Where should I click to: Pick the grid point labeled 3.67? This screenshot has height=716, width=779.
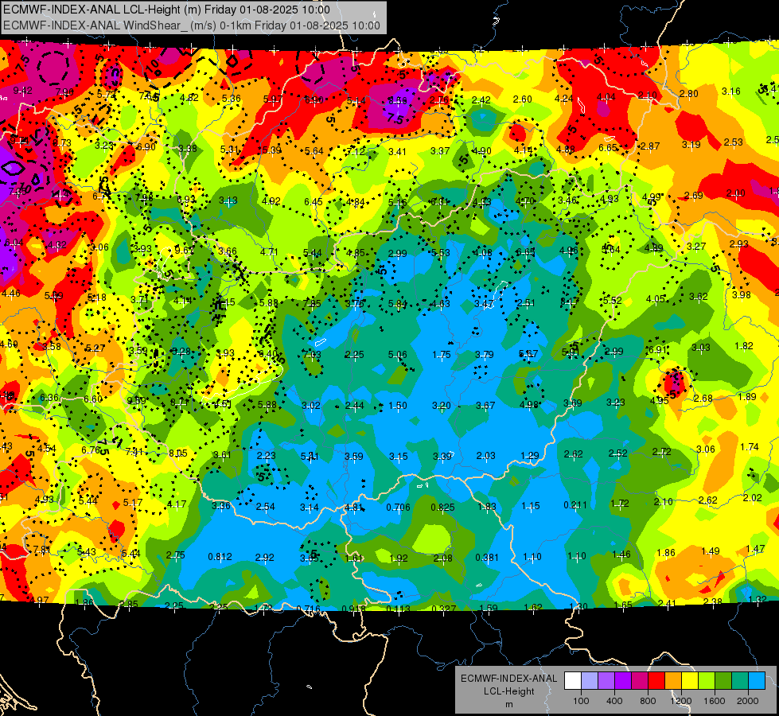coord(485,406)
